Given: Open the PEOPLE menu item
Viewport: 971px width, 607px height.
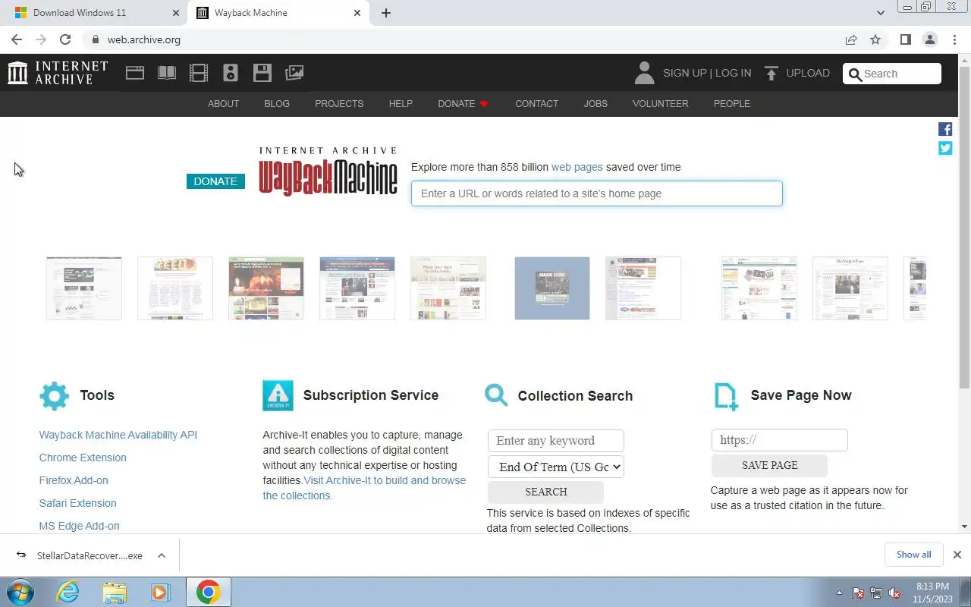Looking at the screenshot, I should point(731,103).
